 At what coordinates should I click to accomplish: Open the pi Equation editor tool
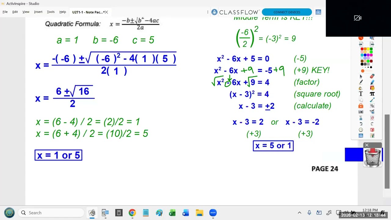tap(372, 94)
